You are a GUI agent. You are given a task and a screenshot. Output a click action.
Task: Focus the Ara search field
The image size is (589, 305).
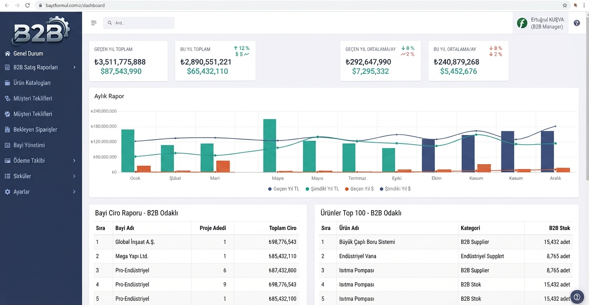point(139,23)
